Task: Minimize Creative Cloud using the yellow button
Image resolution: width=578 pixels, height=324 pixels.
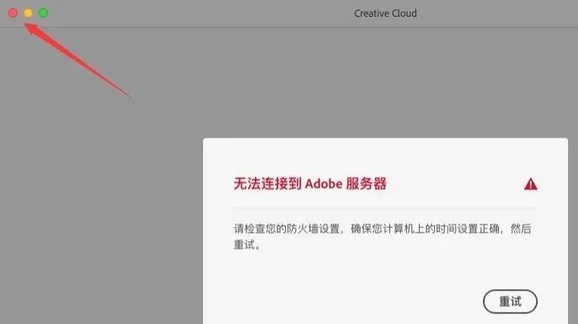Action: (x=28, y=13)
